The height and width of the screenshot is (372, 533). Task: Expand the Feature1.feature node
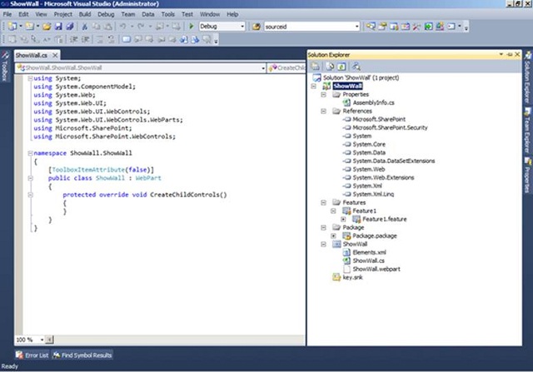(x=343, y=219)
